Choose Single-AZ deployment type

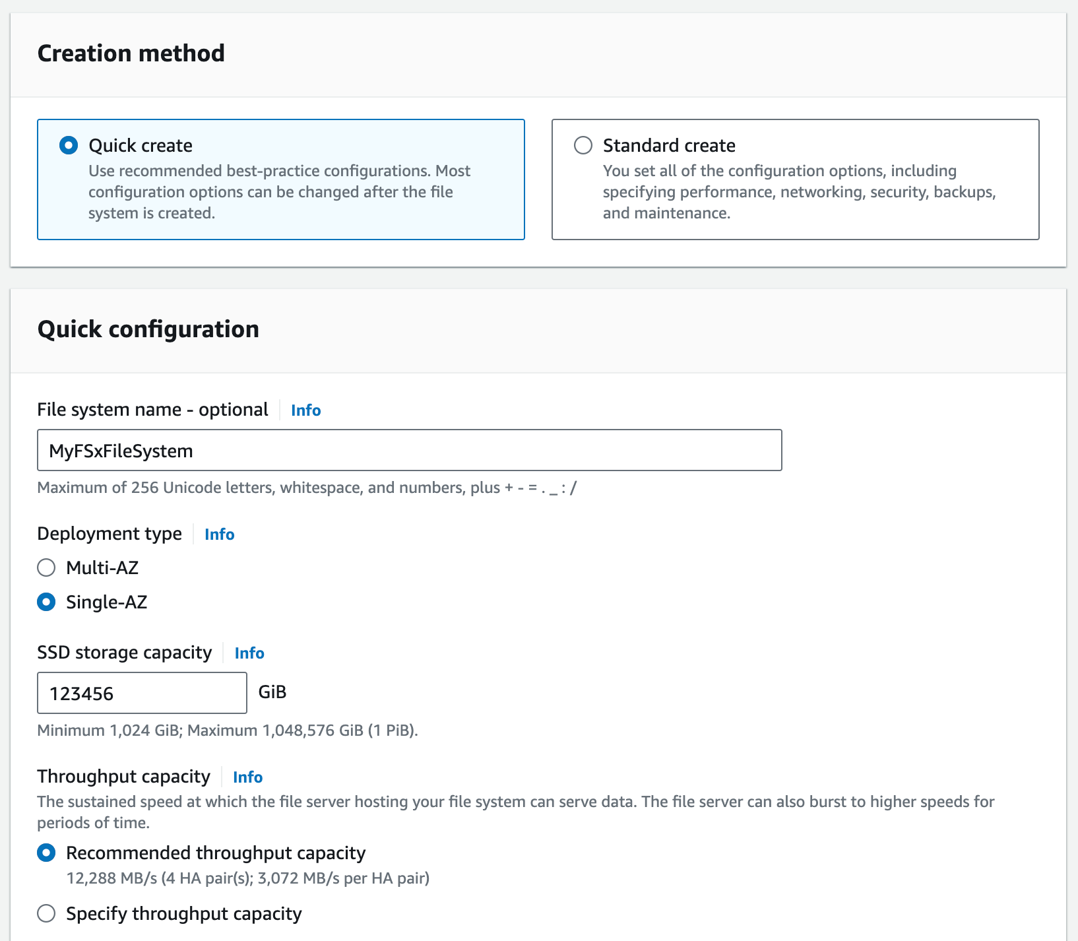click(46, 602)
